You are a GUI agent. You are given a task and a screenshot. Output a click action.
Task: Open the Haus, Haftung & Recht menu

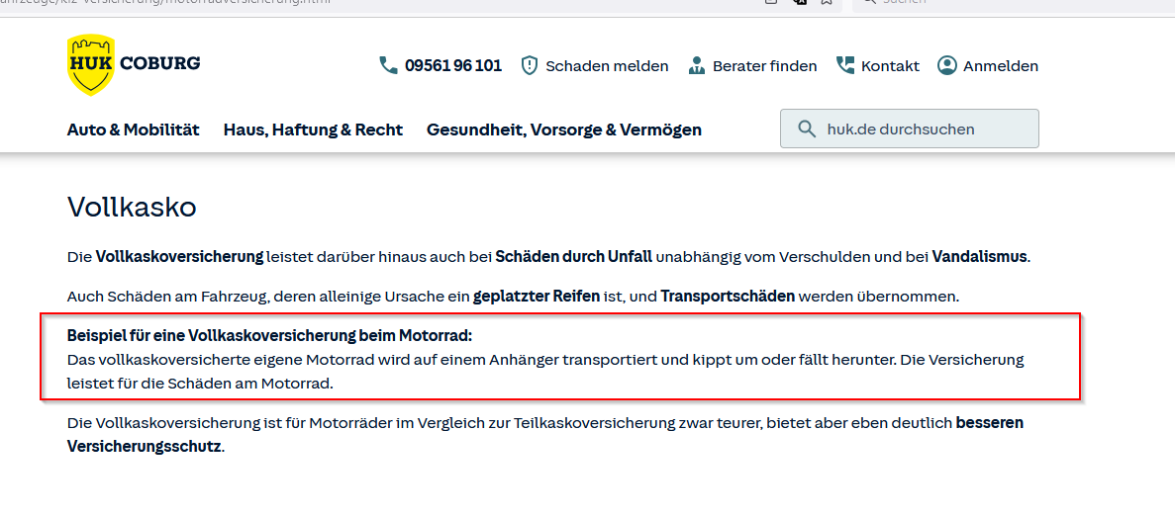[x=313, y=129]
